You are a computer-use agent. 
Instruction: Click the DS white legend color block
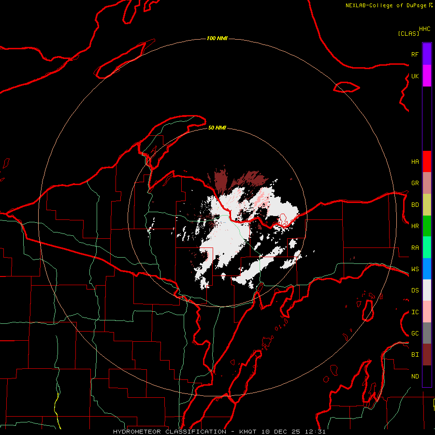(427, 290)
